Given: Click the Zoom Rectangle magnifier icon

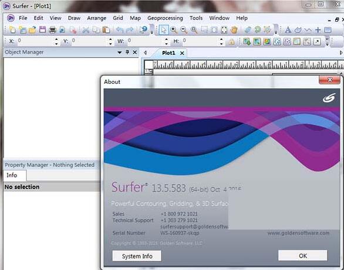Looking at the screenshot, I should click(x=194, y=30).
